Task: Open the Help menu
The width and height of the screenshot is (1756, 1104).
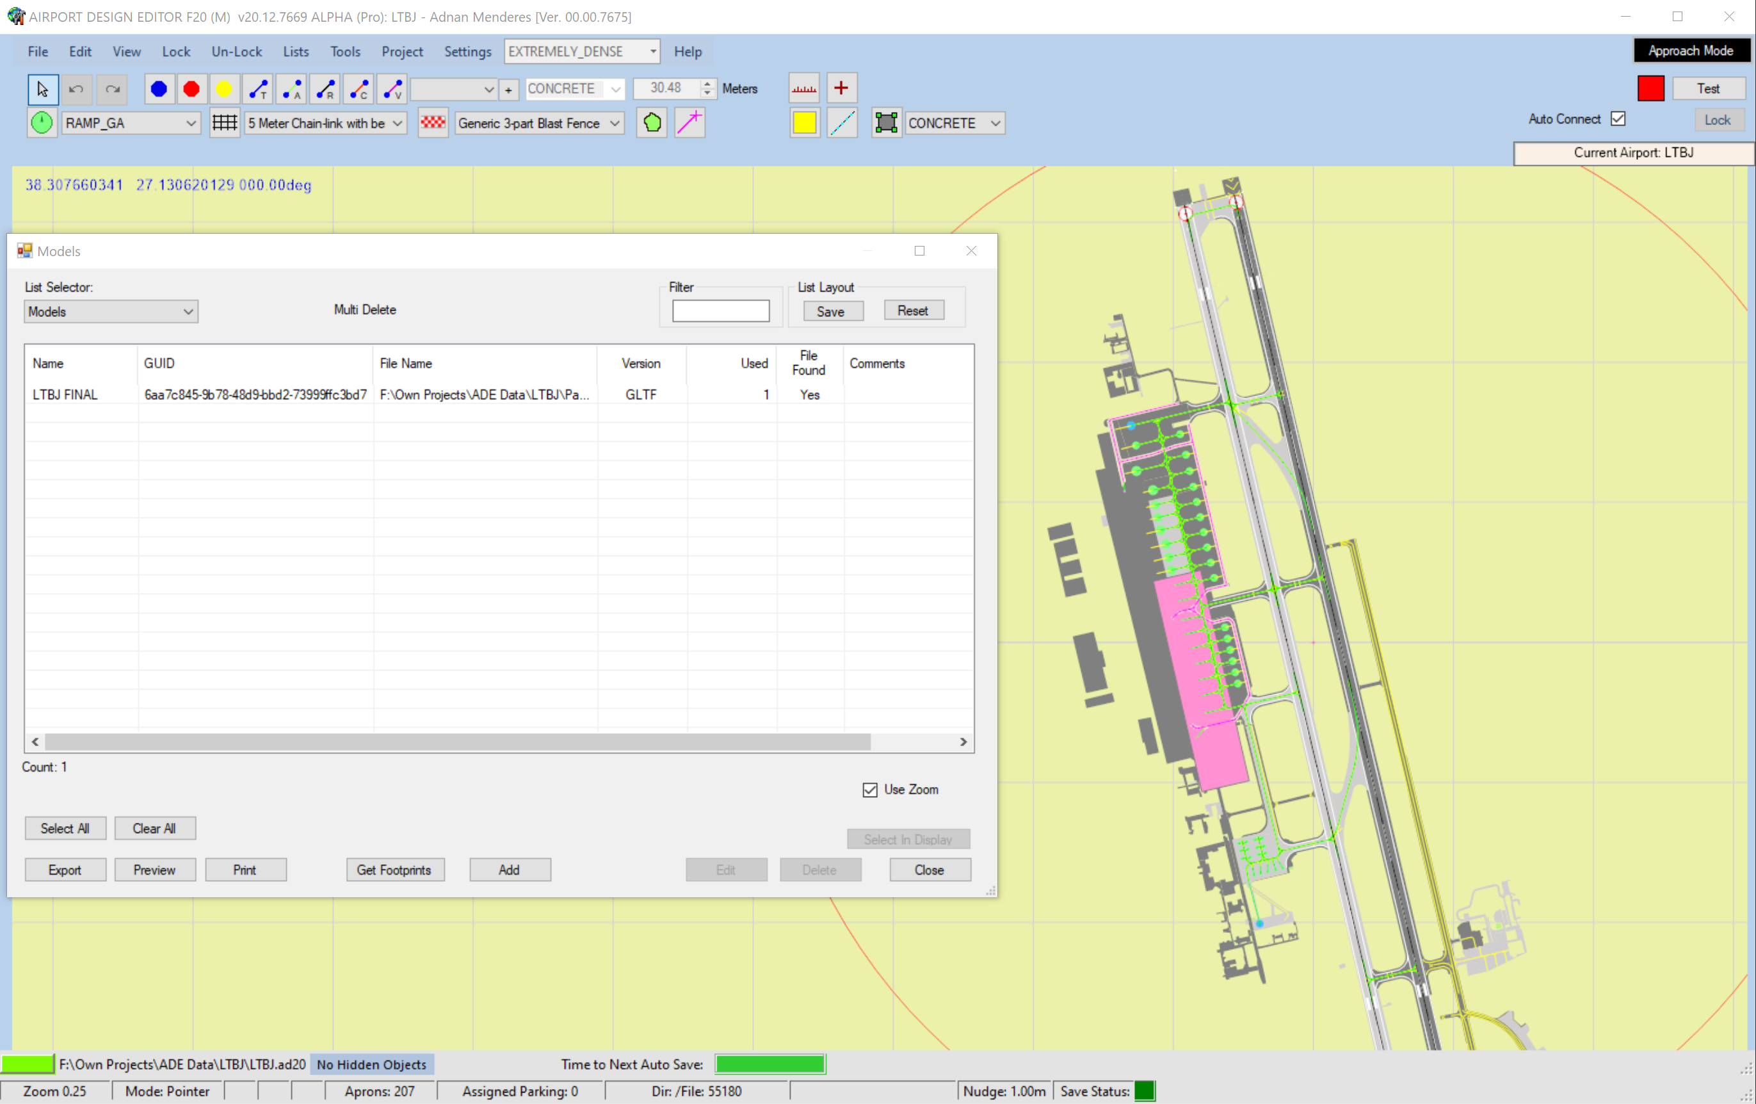Action: pyautogui.click(x=688, y=52)
